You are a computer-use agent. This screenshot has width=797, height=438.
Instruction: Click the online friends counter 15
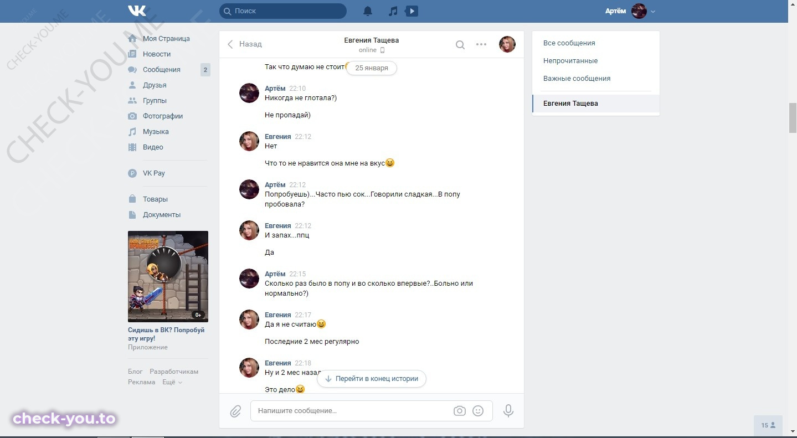(x=768, y=425)
